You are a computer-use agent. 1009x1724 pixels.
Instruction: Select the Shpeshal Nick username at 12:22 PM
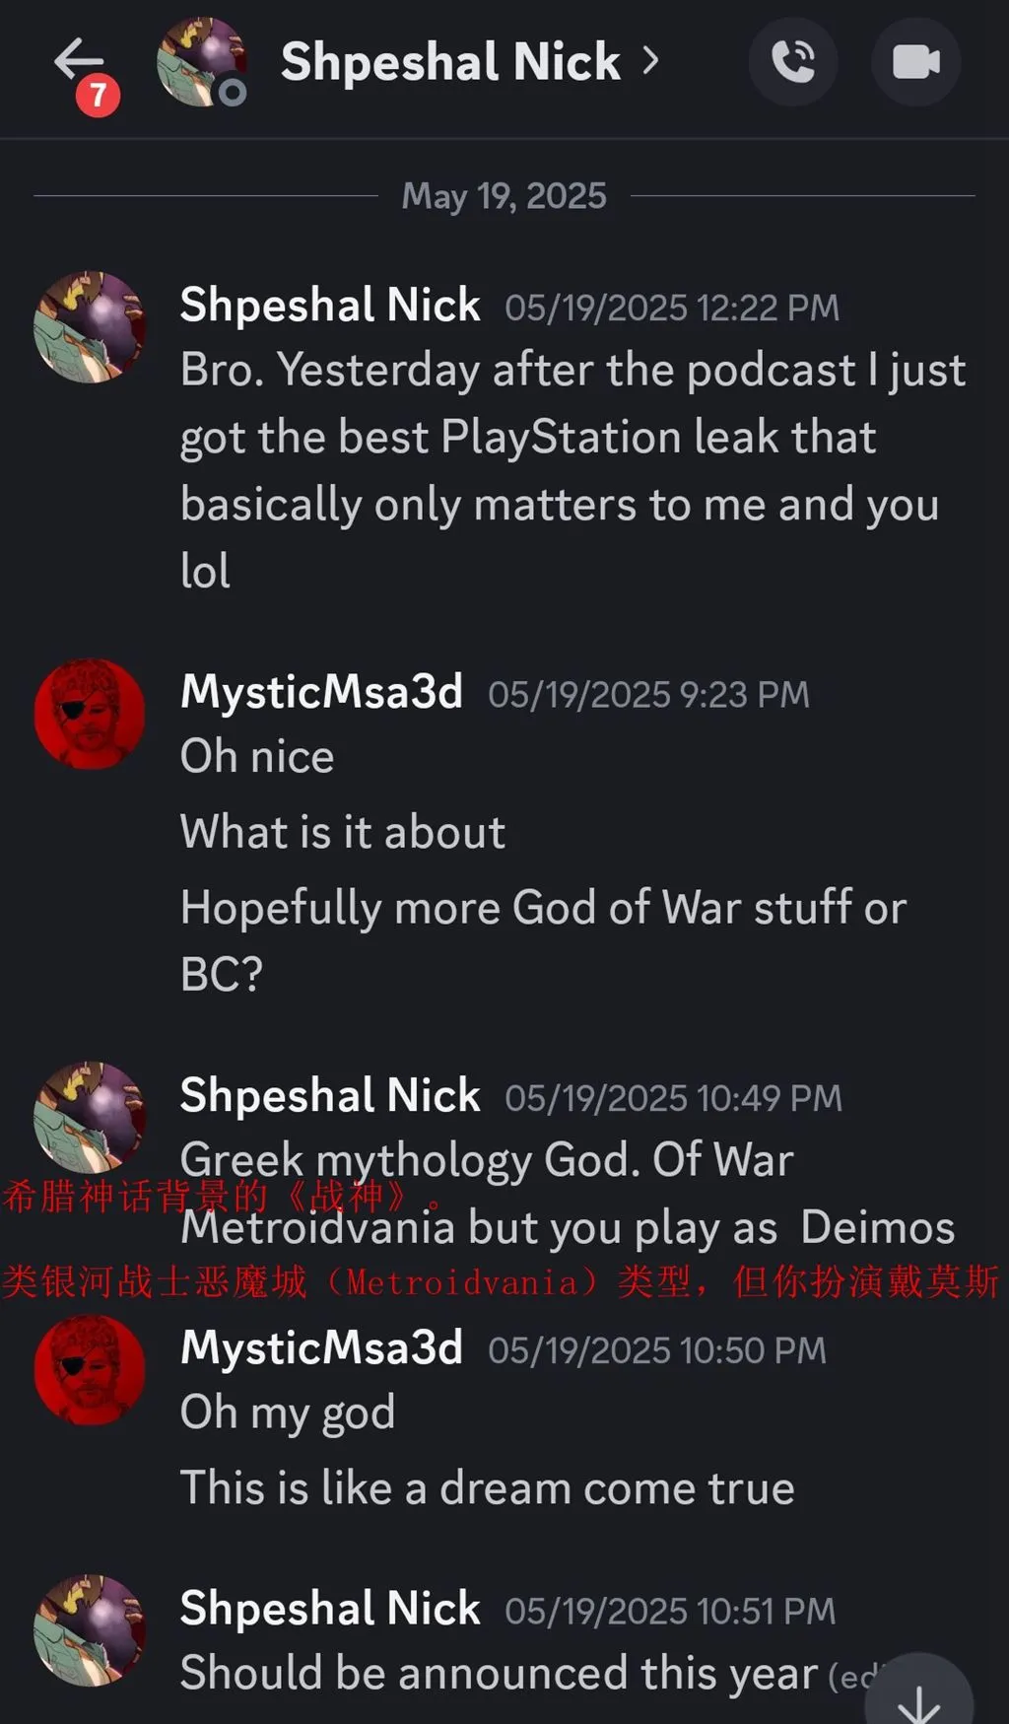(x=330, y=305)
